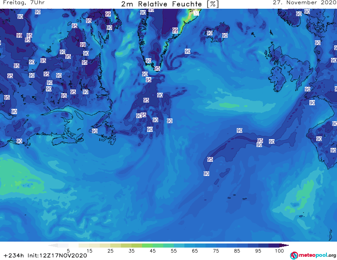Click the colorbar tick label 65
Viewport: 337px width, 260px height.
click(x=195, y=251)
